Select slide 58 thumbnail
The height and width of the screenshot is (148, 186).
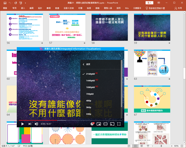[110, 27]
